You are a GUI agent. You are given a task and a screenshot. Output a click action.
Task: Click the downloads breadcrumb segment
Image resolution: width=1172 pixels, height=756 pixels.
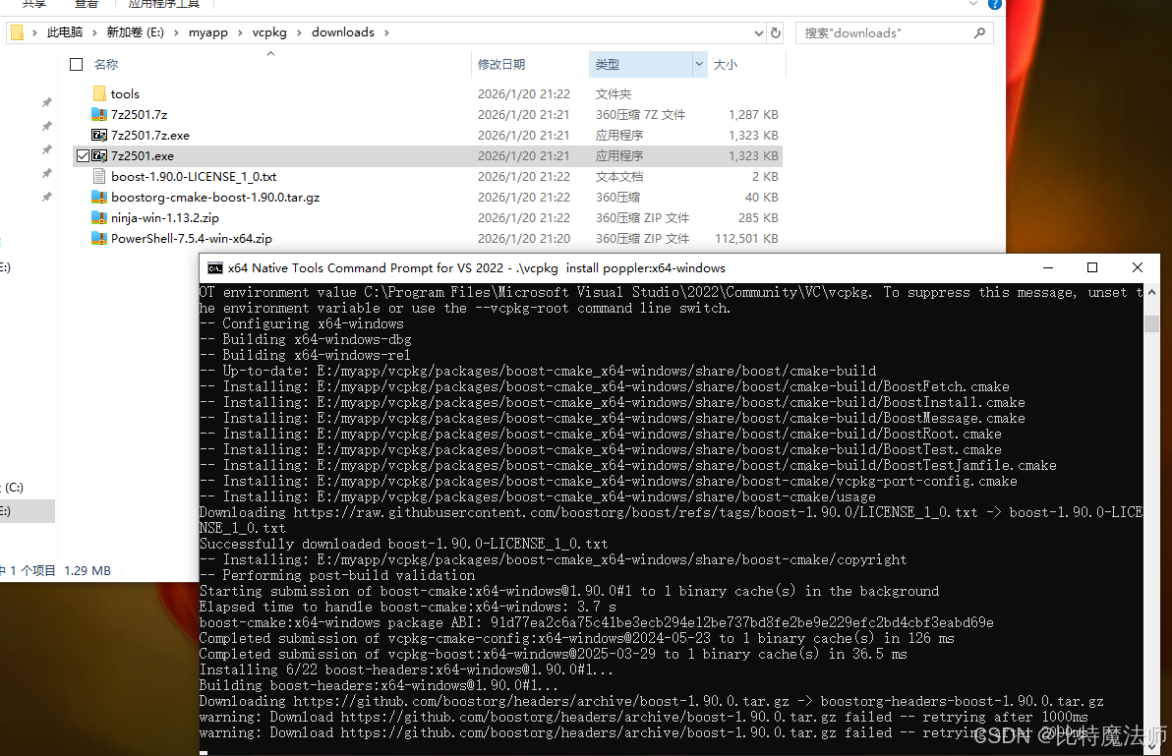[343, 32]
